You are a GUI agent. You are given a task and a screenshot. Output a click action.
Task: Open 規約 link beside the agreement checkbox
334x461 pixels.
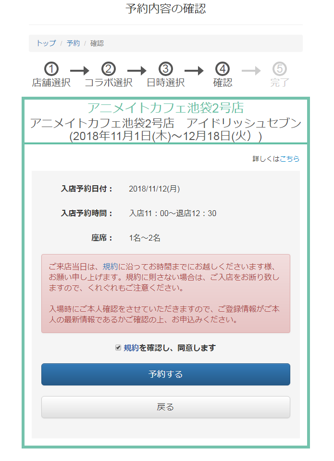tap(131, 348)
